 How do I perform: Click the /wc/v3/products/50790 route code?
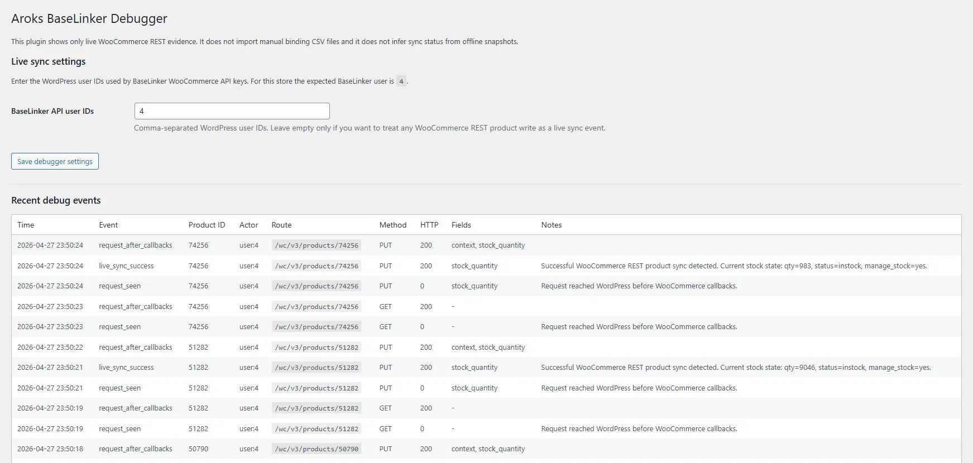click(x=317, y=449)
